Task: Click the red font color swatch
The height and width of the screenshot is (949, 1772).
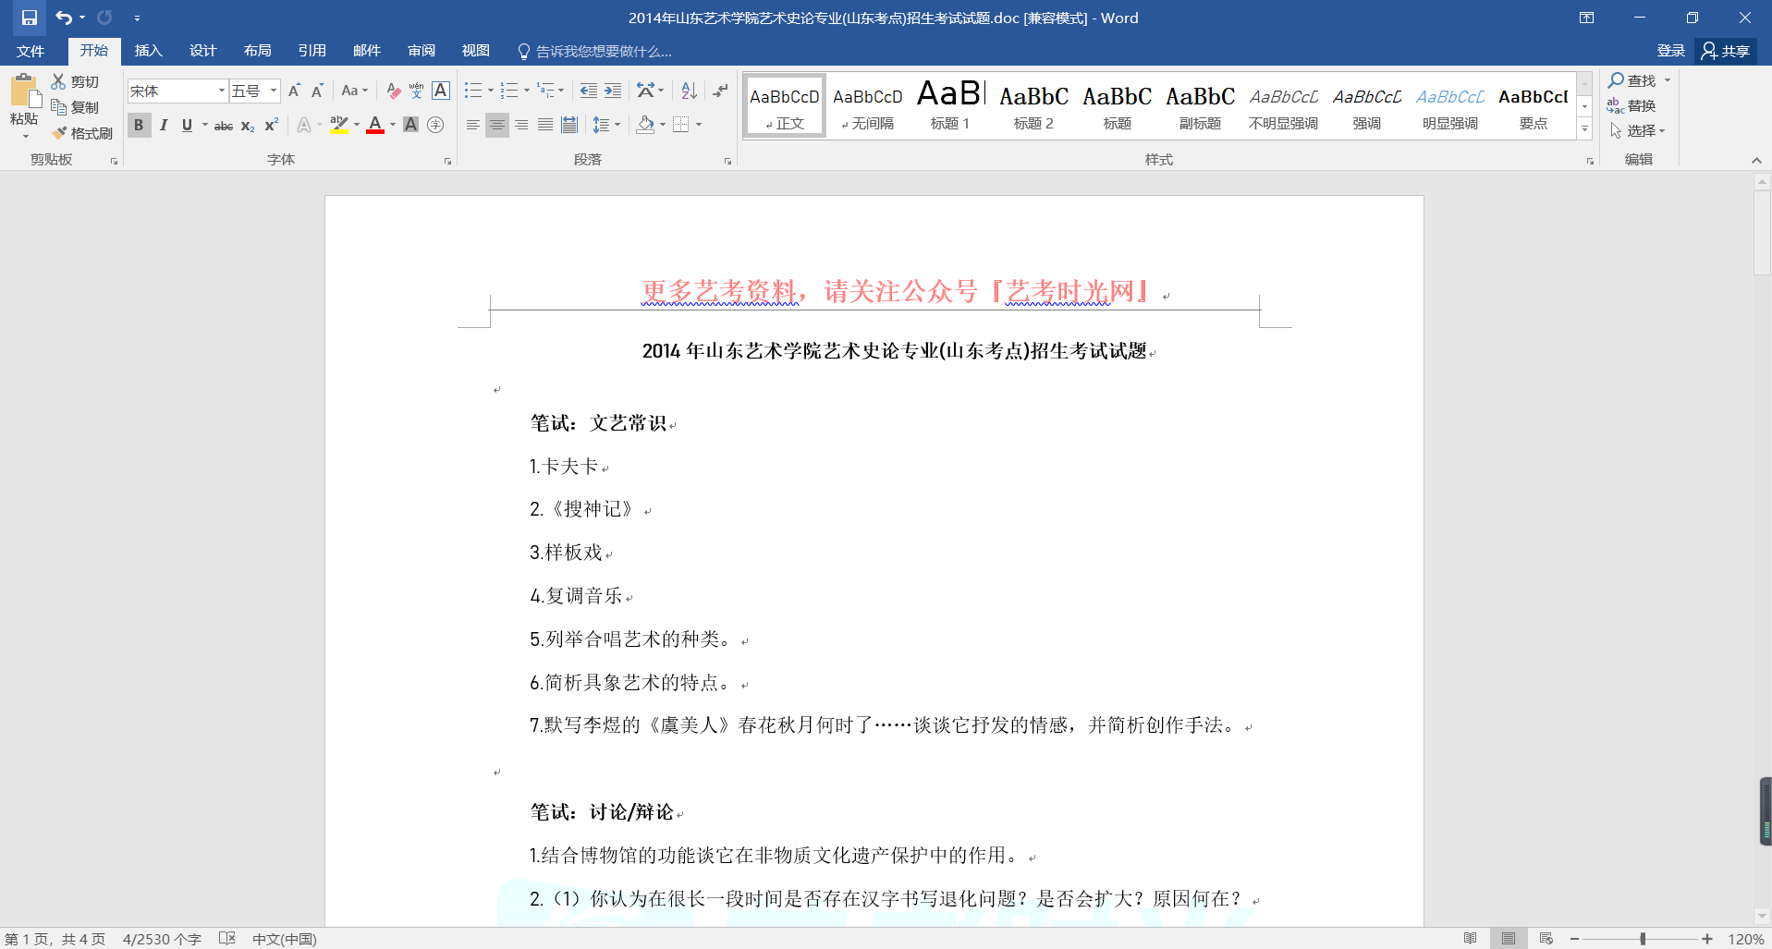Action: pos(374,125)
